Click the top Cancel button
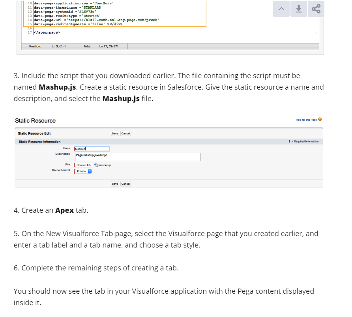This screenshot has height=317, width=352. click(x=126, y=133)
